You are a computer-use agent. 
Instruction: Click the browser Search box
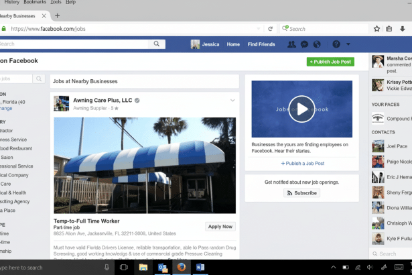pos(324,29)
